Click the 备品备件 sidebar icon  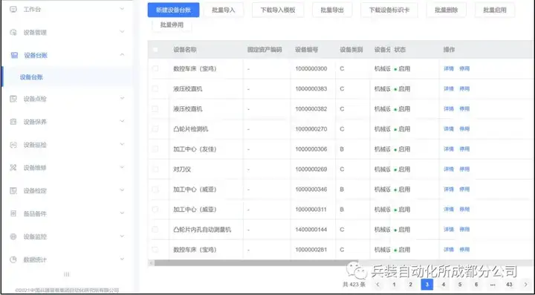pos(13,214)
